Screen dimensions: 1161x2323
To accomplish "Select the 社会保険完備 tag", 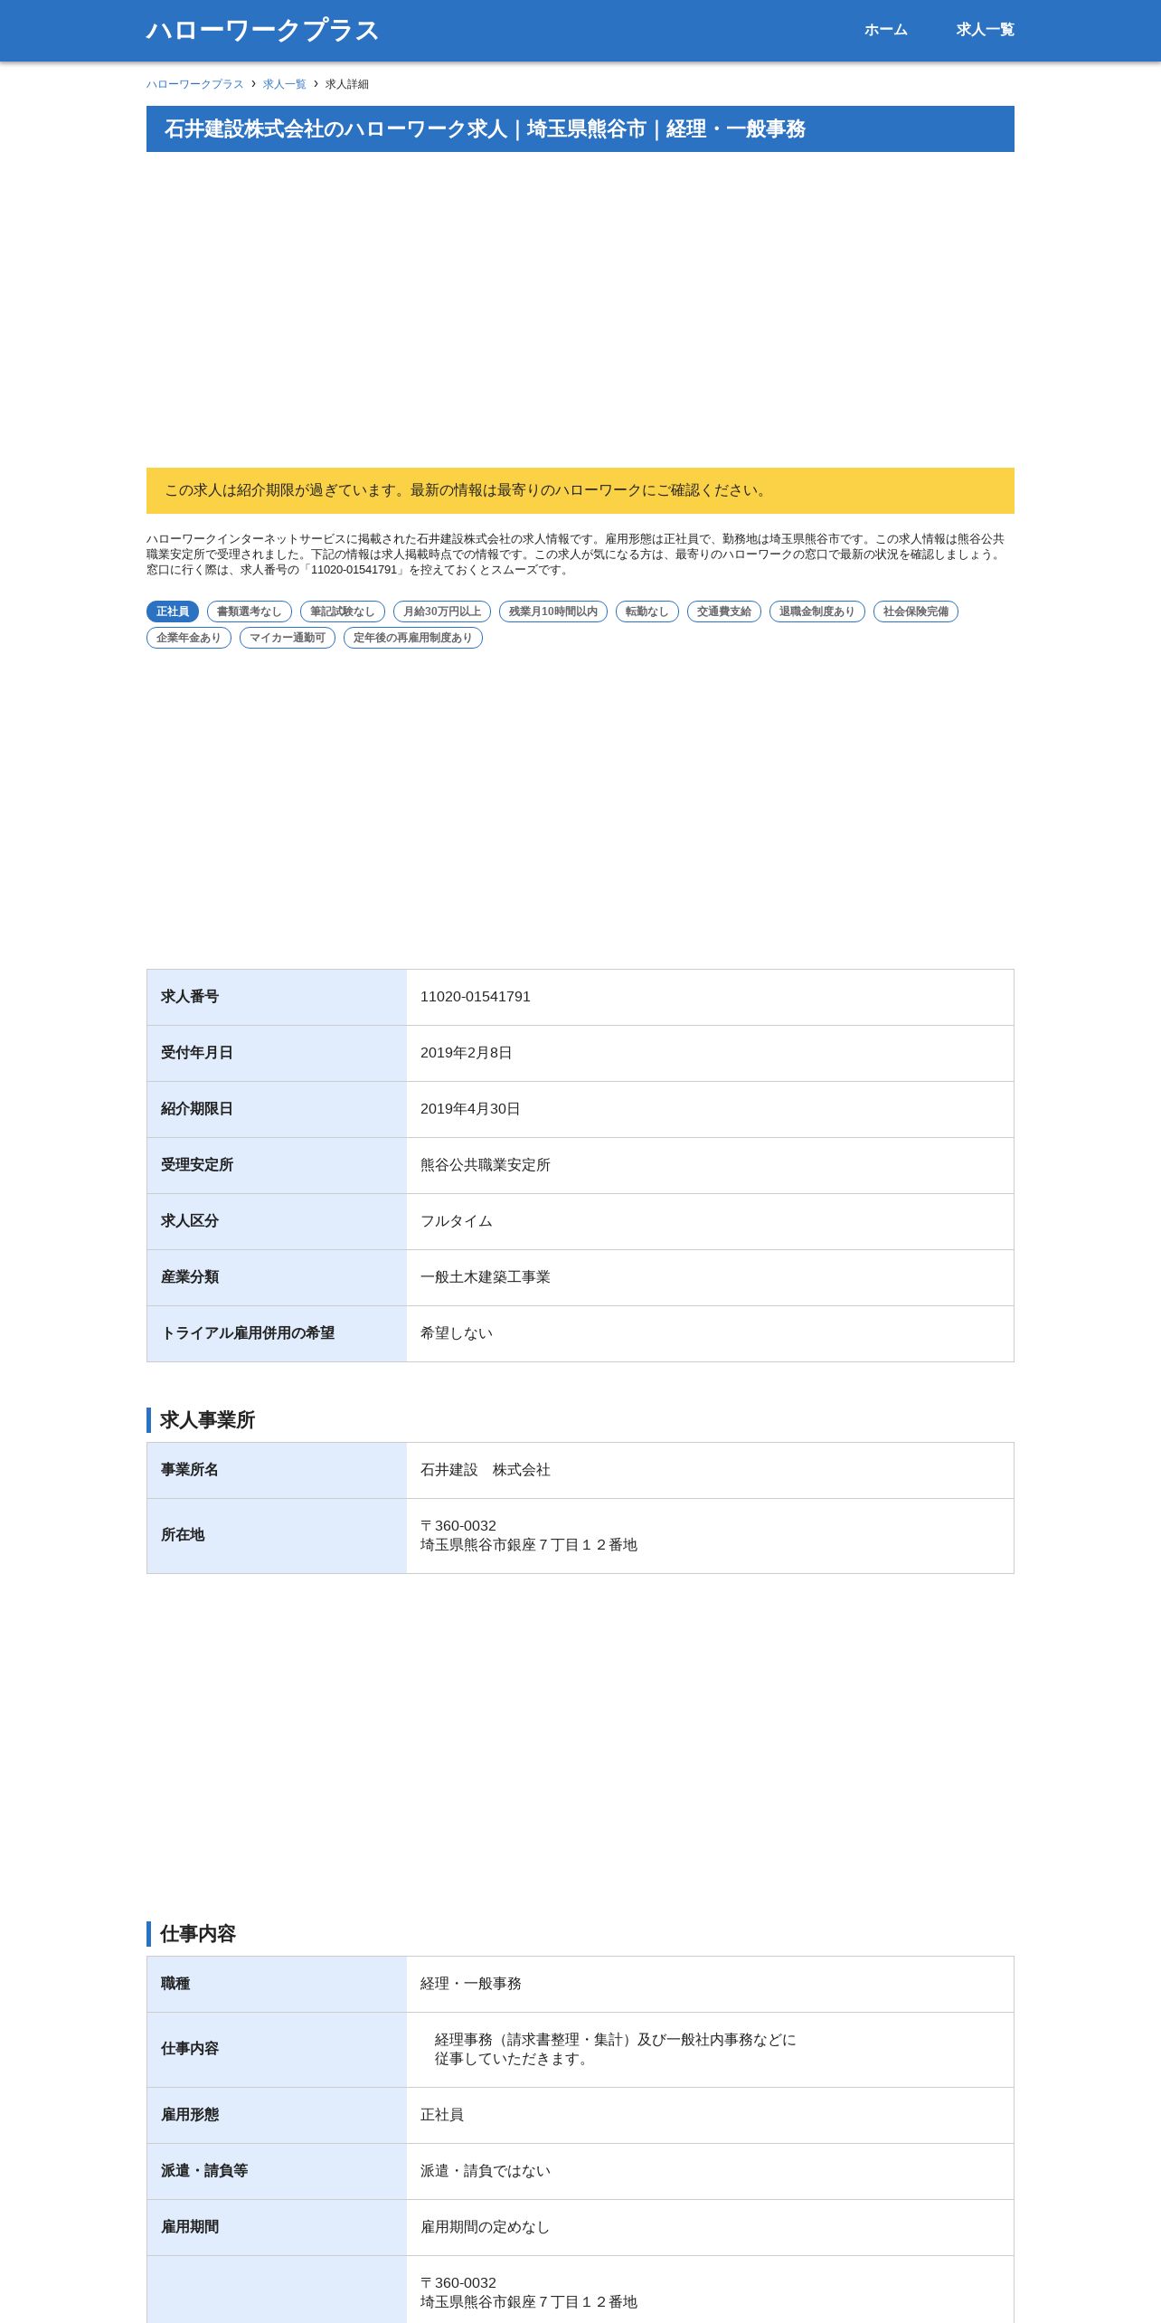I will [916, 612].
